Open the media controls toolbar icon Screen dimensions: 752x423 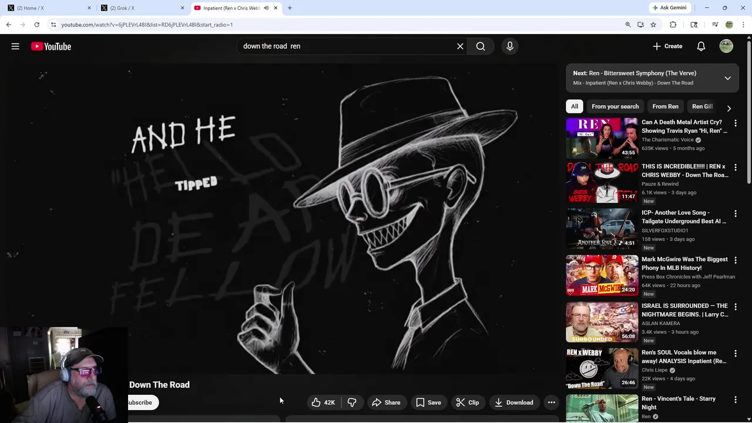[x=715, y=25]
